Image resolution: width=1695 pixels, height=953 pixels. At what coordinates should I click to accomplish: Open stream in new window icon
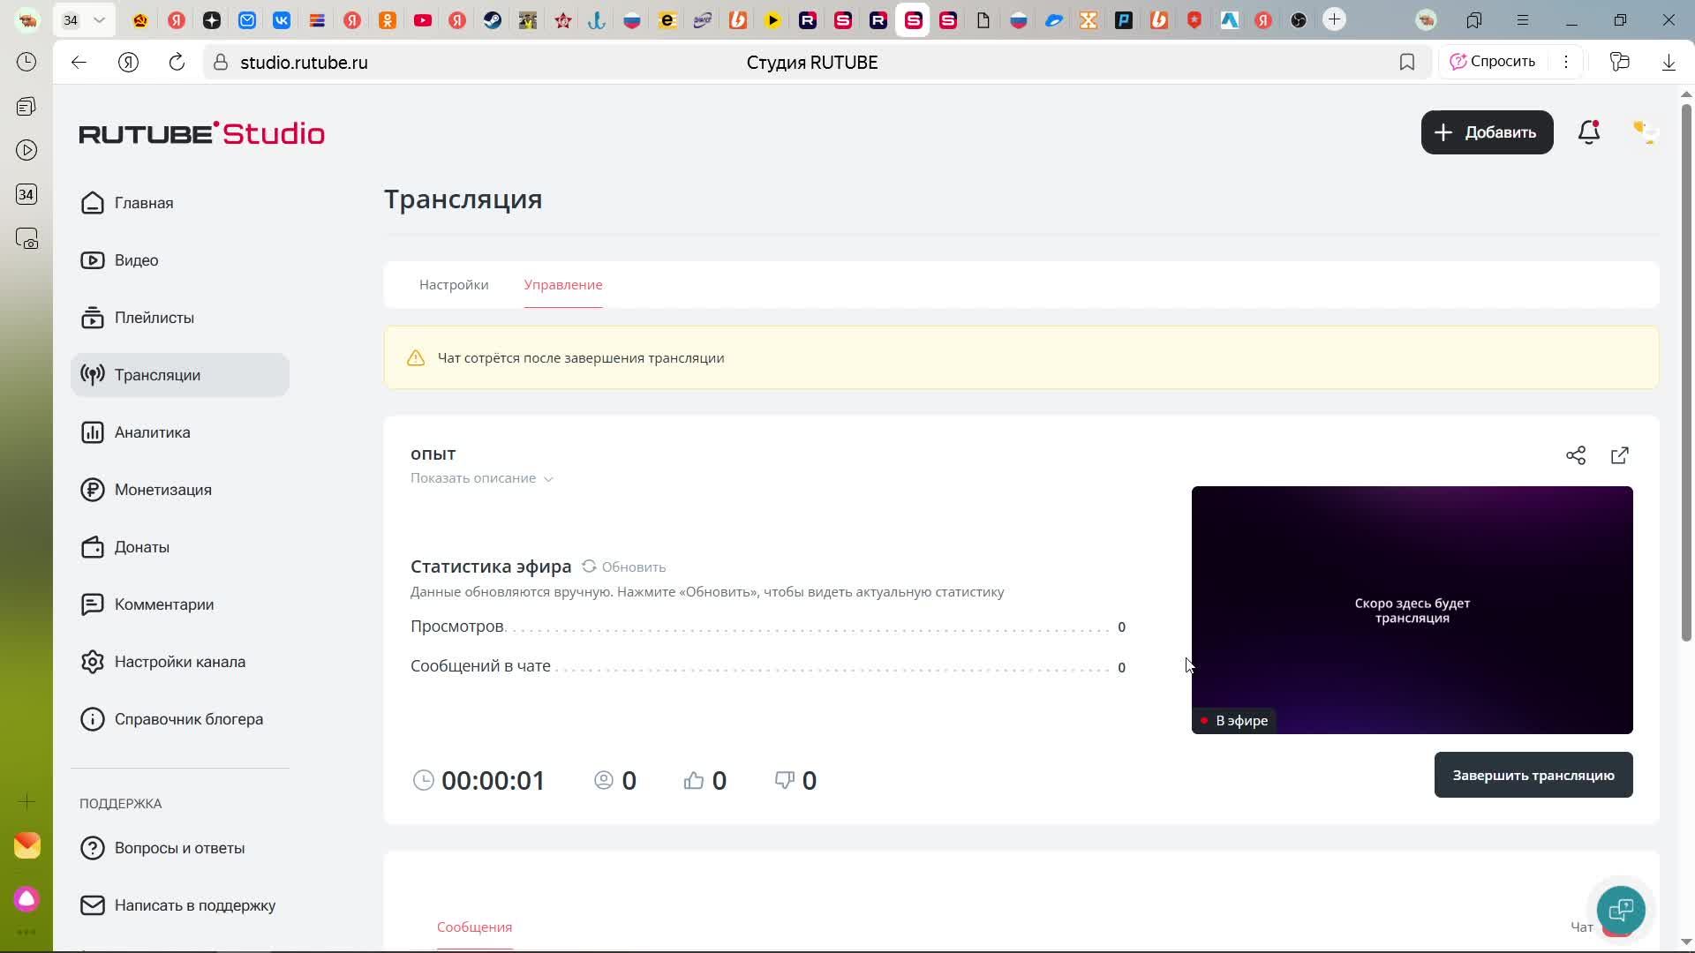[x=1620, y=455]
